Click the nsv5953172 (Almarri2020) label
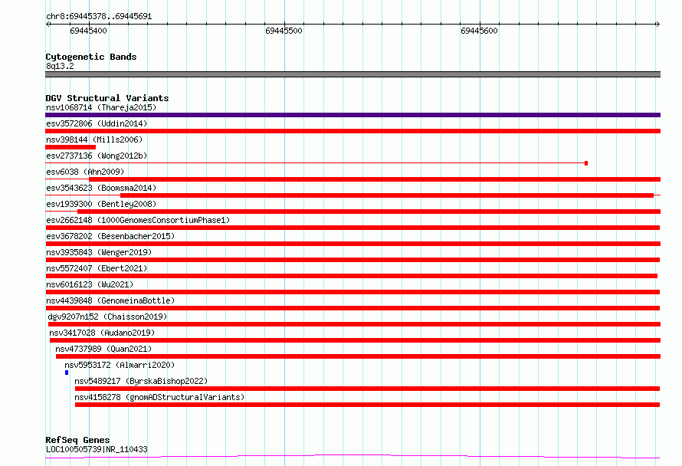 [x=120, y=365]
